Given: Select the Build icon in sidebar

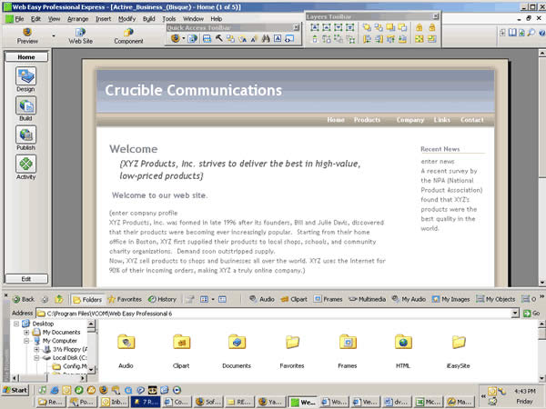Looking at the screenshot, I should 25,105.
